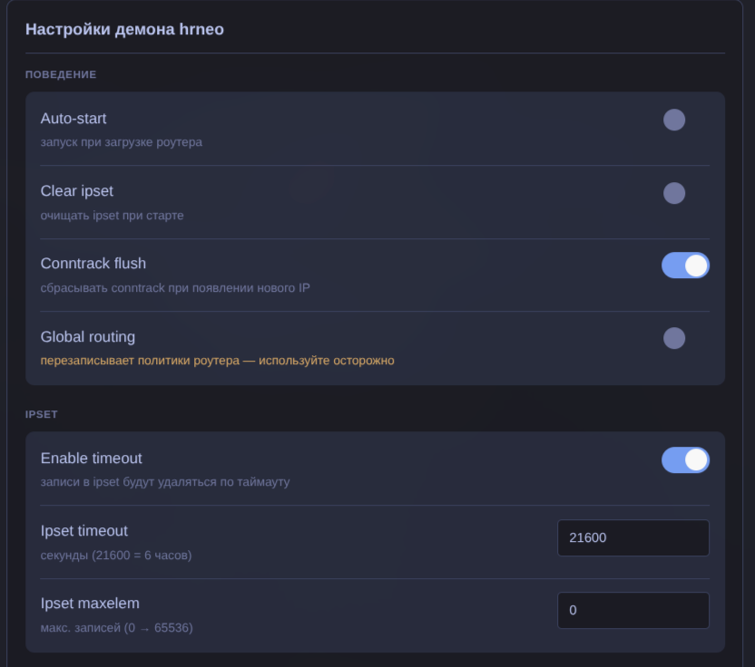Click the 'запуск при загрузке роутера' description

[122, 142]
